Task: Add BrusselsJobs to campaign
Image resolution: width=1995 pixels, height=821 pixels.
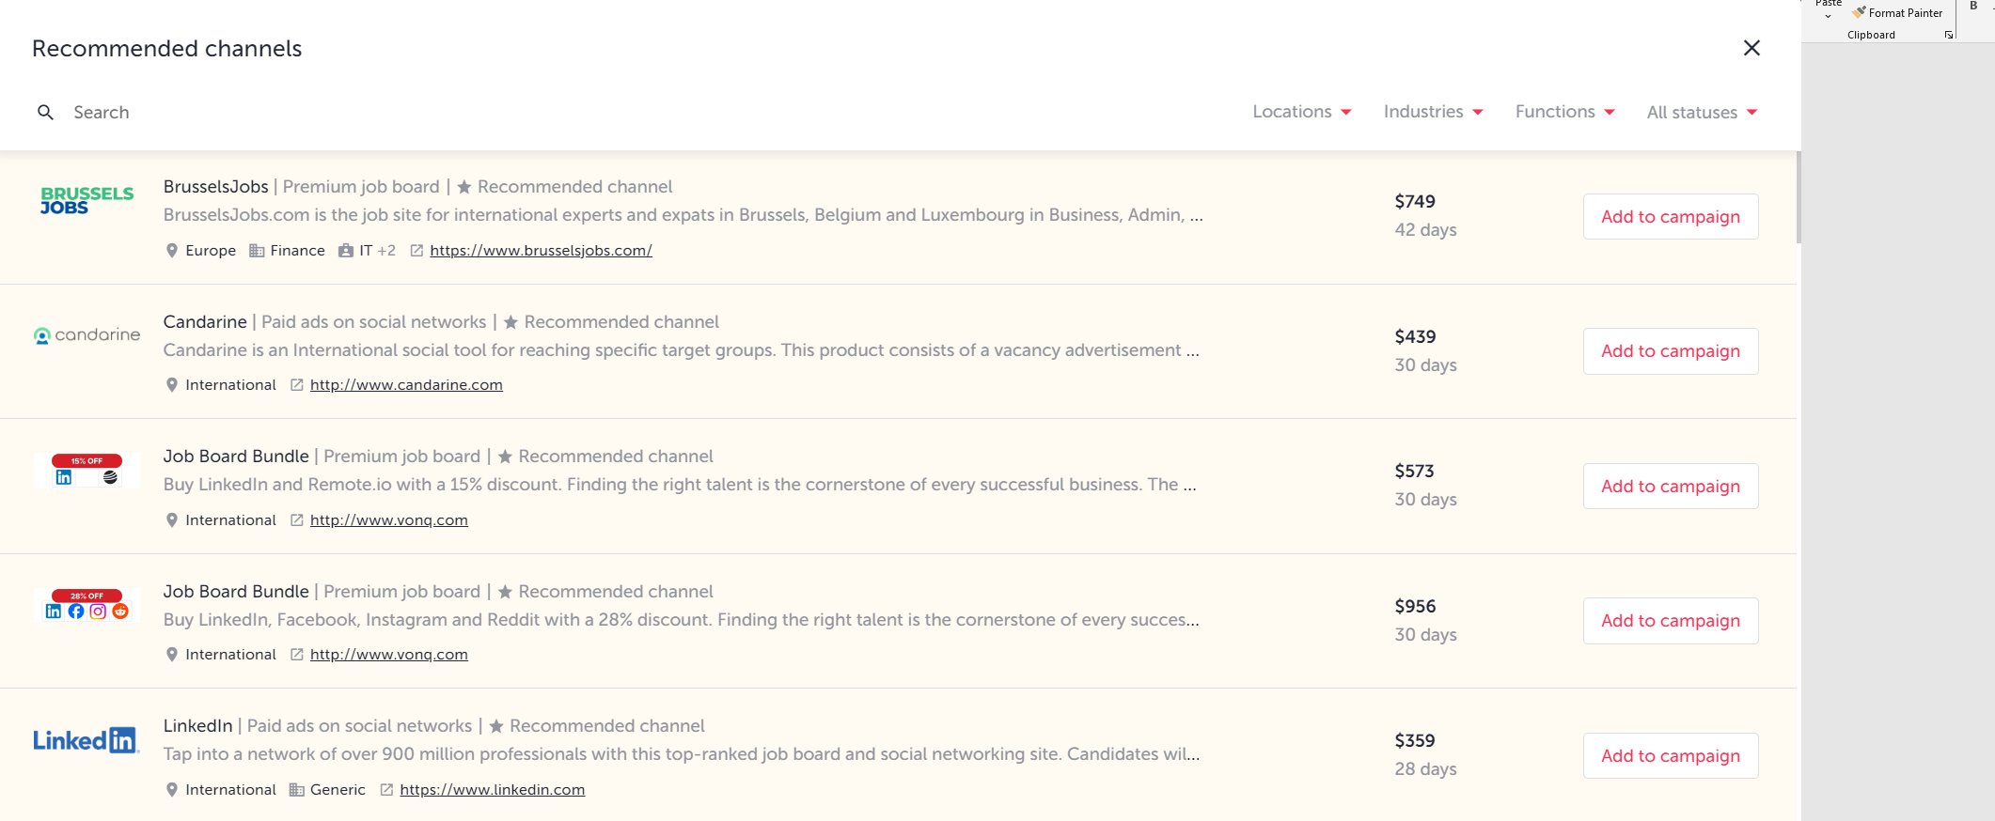Action: [1671, 217]
